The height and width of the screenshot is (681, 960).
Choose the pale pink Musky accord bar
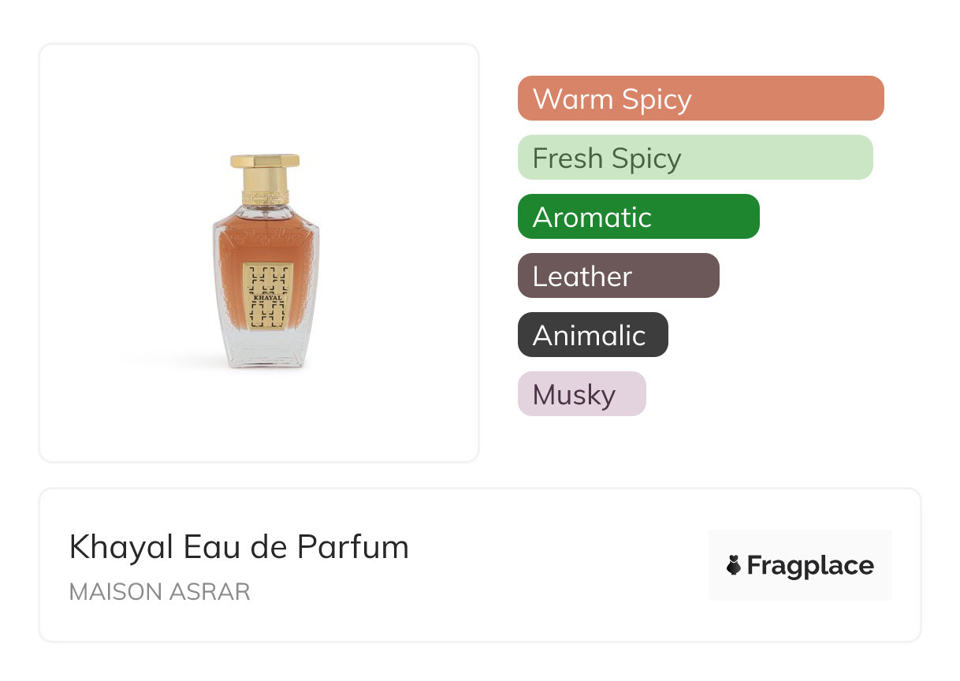581,394
